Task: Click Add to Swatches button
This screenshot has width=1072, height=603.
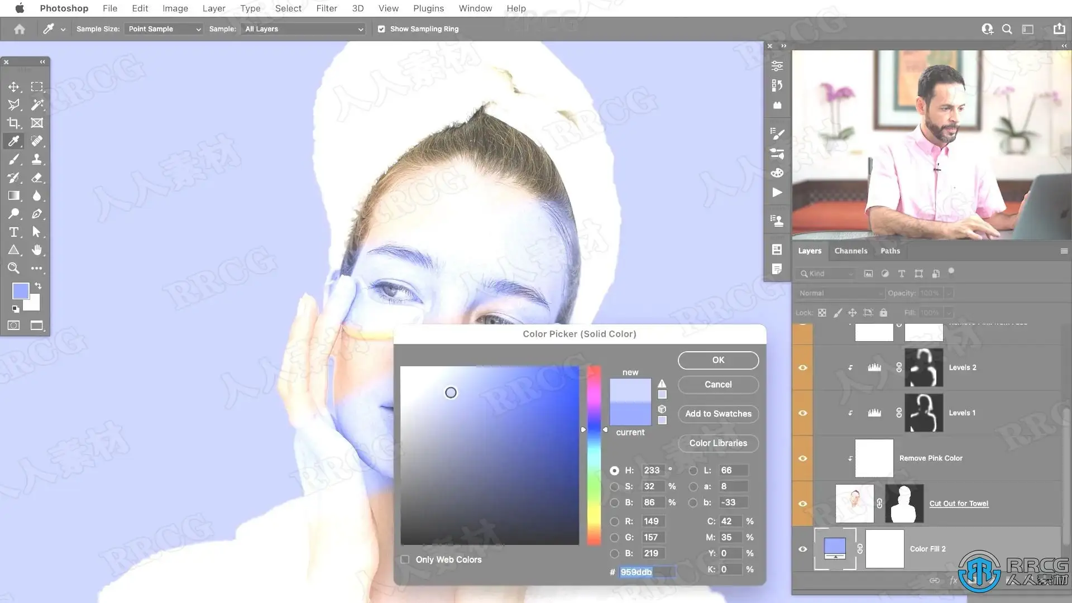Action: click(x=718, y=414)
